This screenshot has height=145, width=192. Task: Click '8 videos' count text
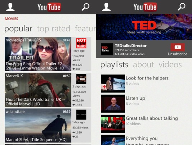pyautogui.click(x=132, y=104)
